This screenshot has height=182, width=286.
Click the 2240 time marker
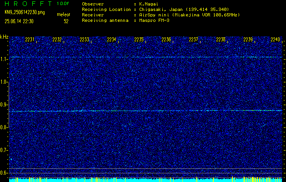pyautogui.click(x=276, y=40)
